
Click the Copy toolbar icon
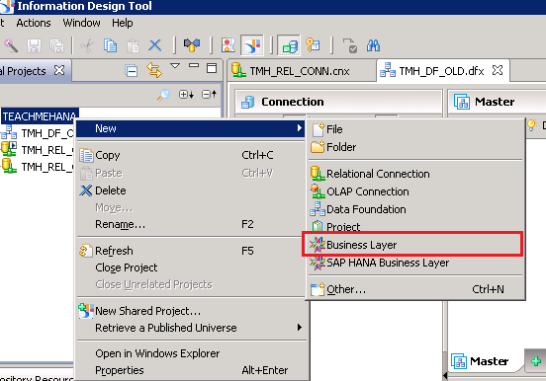click(x=110, y=45)
